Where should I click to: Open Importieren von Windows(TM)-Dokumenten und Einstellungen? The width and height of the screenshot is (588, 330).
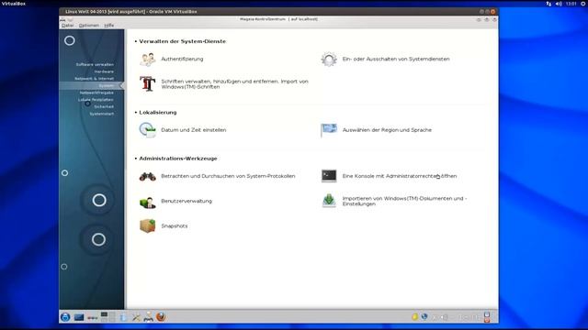(404, 202)
